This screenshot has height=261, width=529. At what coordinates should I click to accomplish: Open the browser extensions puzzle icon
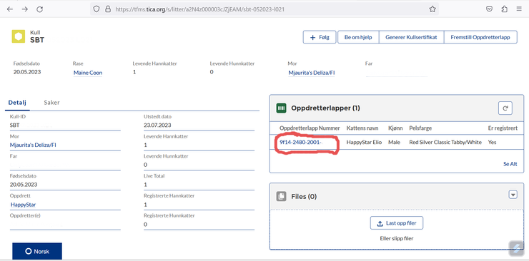[x=505, y=9]
